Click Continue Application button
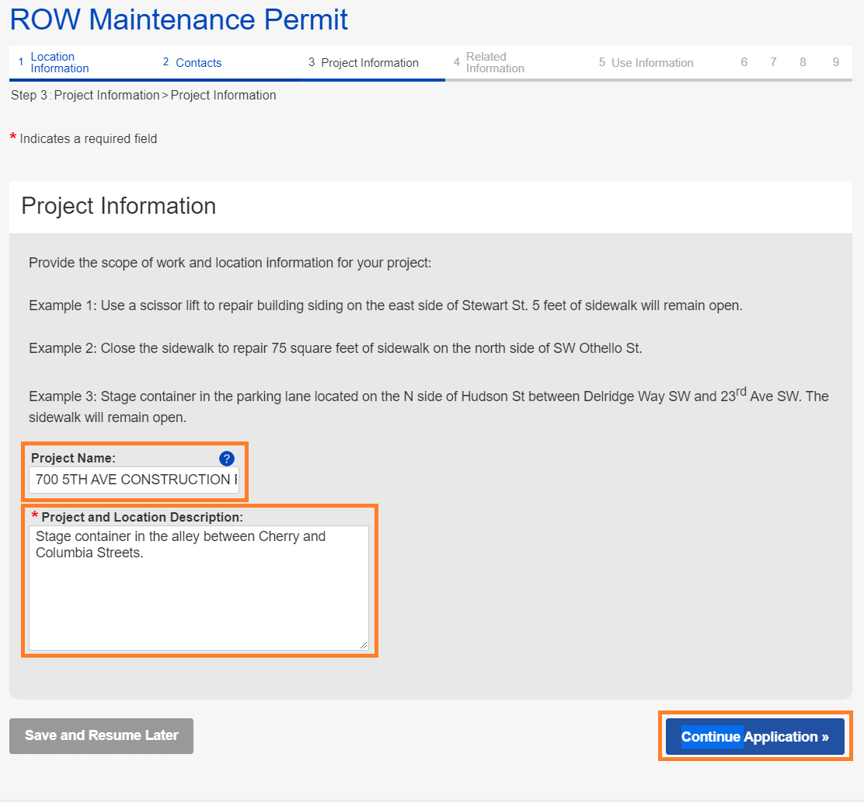Viewport: 864px width, 803px height. click(x=754, y=737)
